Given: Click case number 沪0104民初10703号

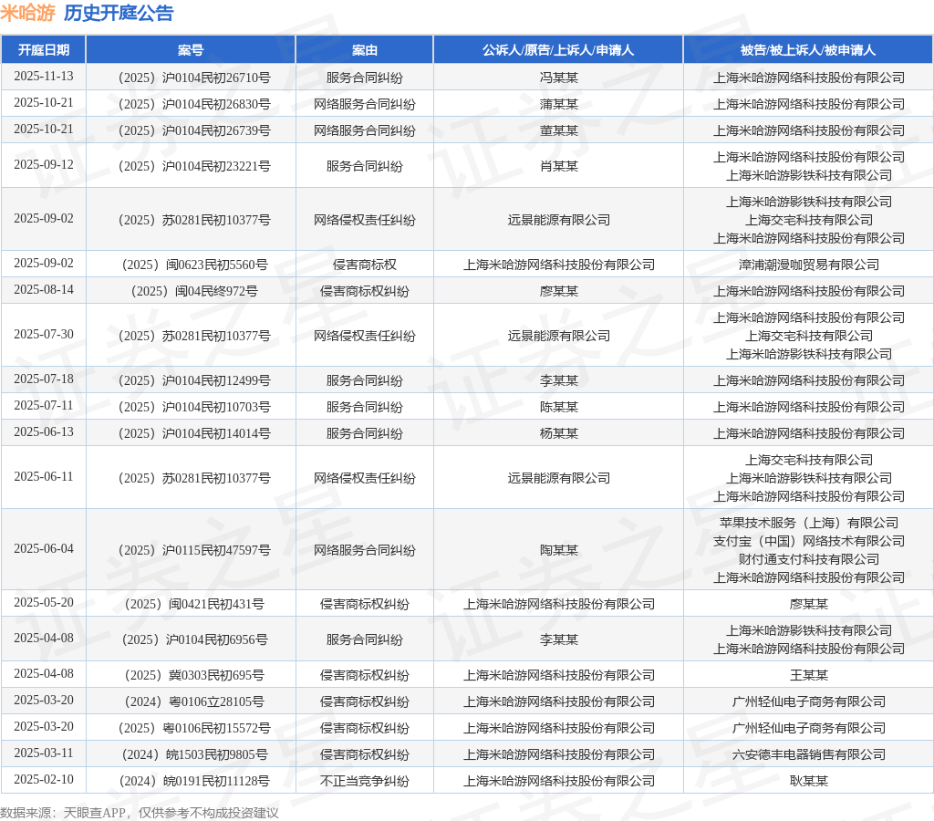Looking at the screenshot, I should coord(194,407).
